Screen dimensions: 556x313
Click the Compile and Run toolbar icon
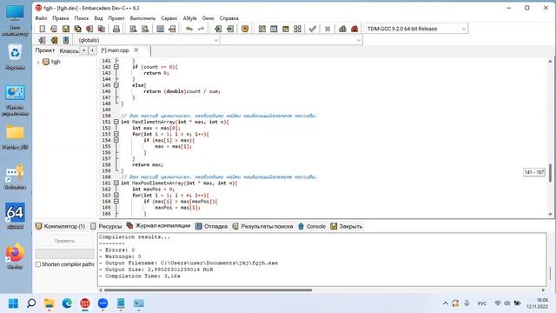click(286, 29)
